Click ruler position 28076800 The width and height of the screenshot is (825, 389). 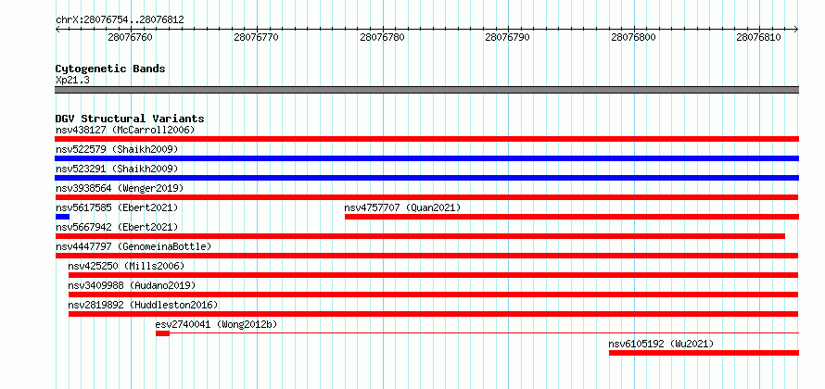coord(633,37)
